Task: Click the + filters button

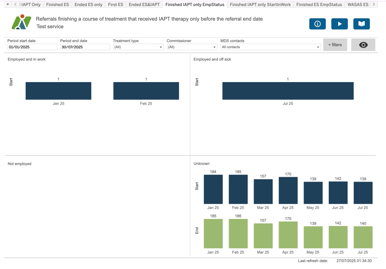Action: pos(335,45)
